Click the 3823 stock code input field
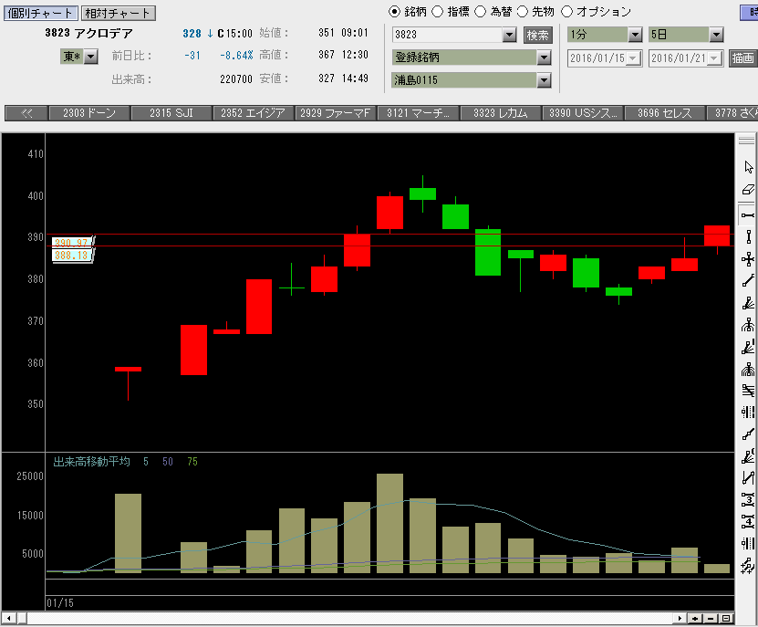Viewport: 758px width, 627px height. 447,35
